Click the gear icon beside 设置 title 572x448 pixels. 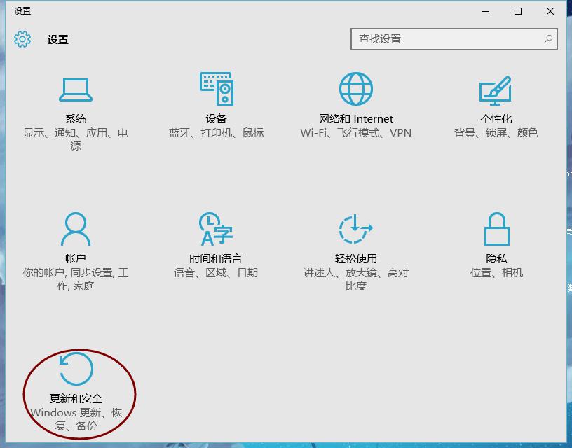[23, 40]
